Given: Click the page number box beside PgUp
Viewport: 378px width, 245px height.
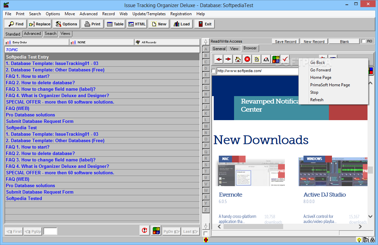Looking at the screenshot, I should [x=50, y=231].
